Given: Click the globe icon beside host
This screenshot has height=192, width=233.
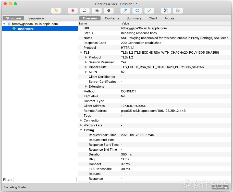Looking at the screenshot, I should pyautogui.click(x=9, y=24).
